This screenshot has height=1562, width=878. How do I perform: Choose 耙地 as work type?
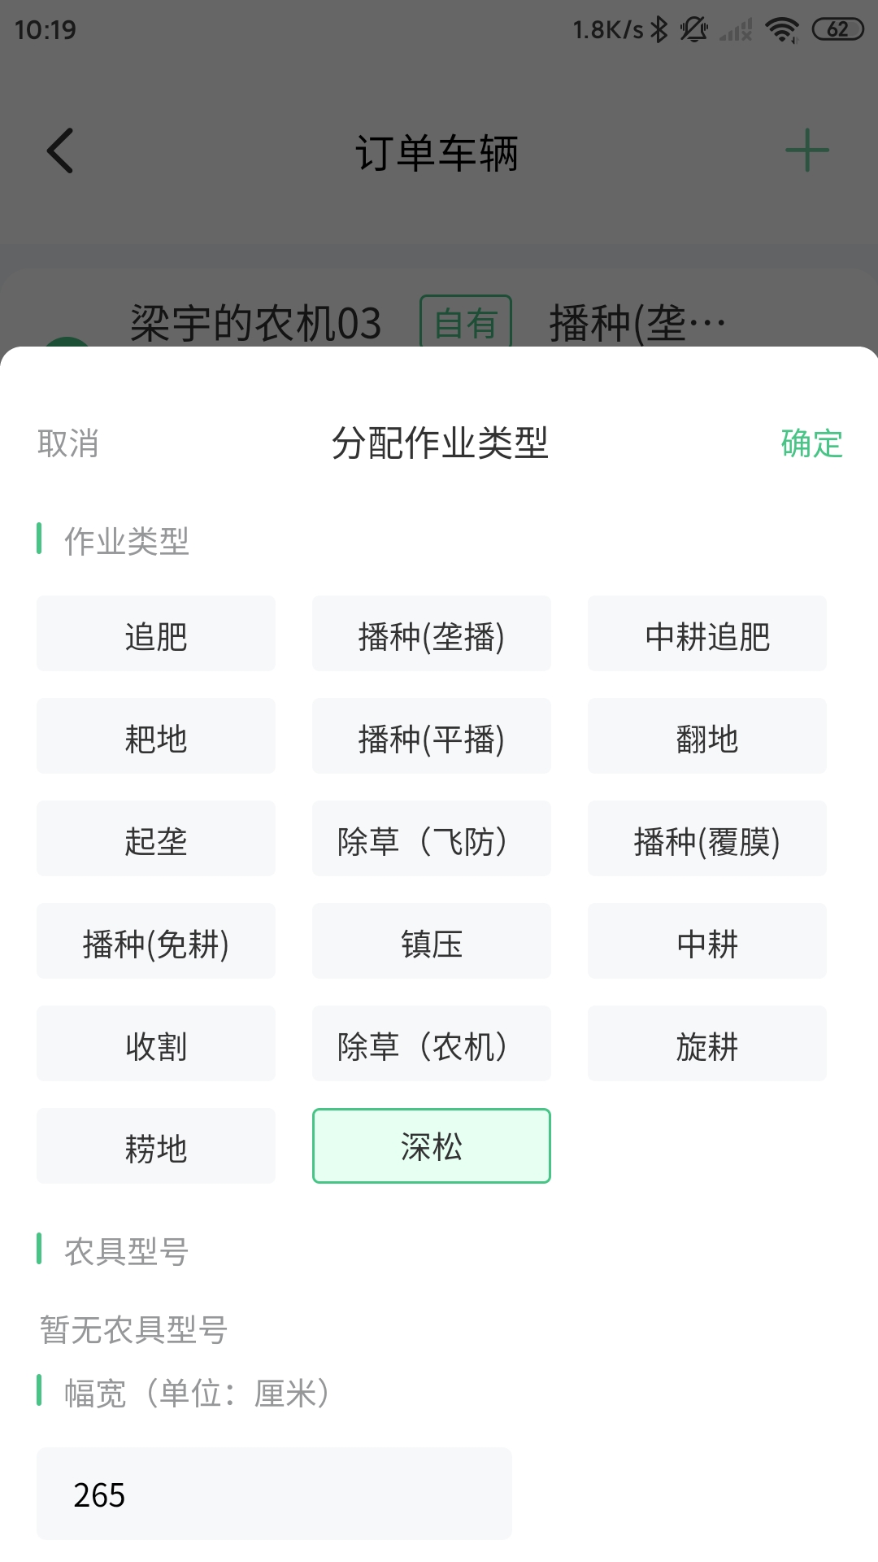(x=156, y=736)
